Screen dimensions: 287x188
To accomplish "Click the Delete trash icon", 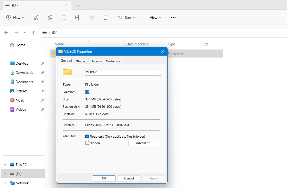I will coord(105,17).
